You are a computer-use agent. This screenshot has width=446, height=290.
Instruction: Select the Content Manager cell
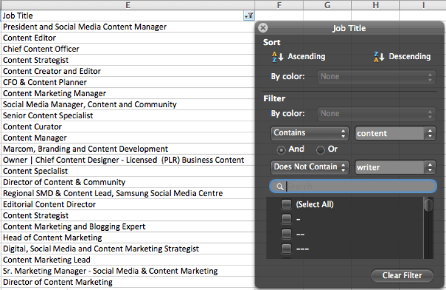click(x=128, y=138)
